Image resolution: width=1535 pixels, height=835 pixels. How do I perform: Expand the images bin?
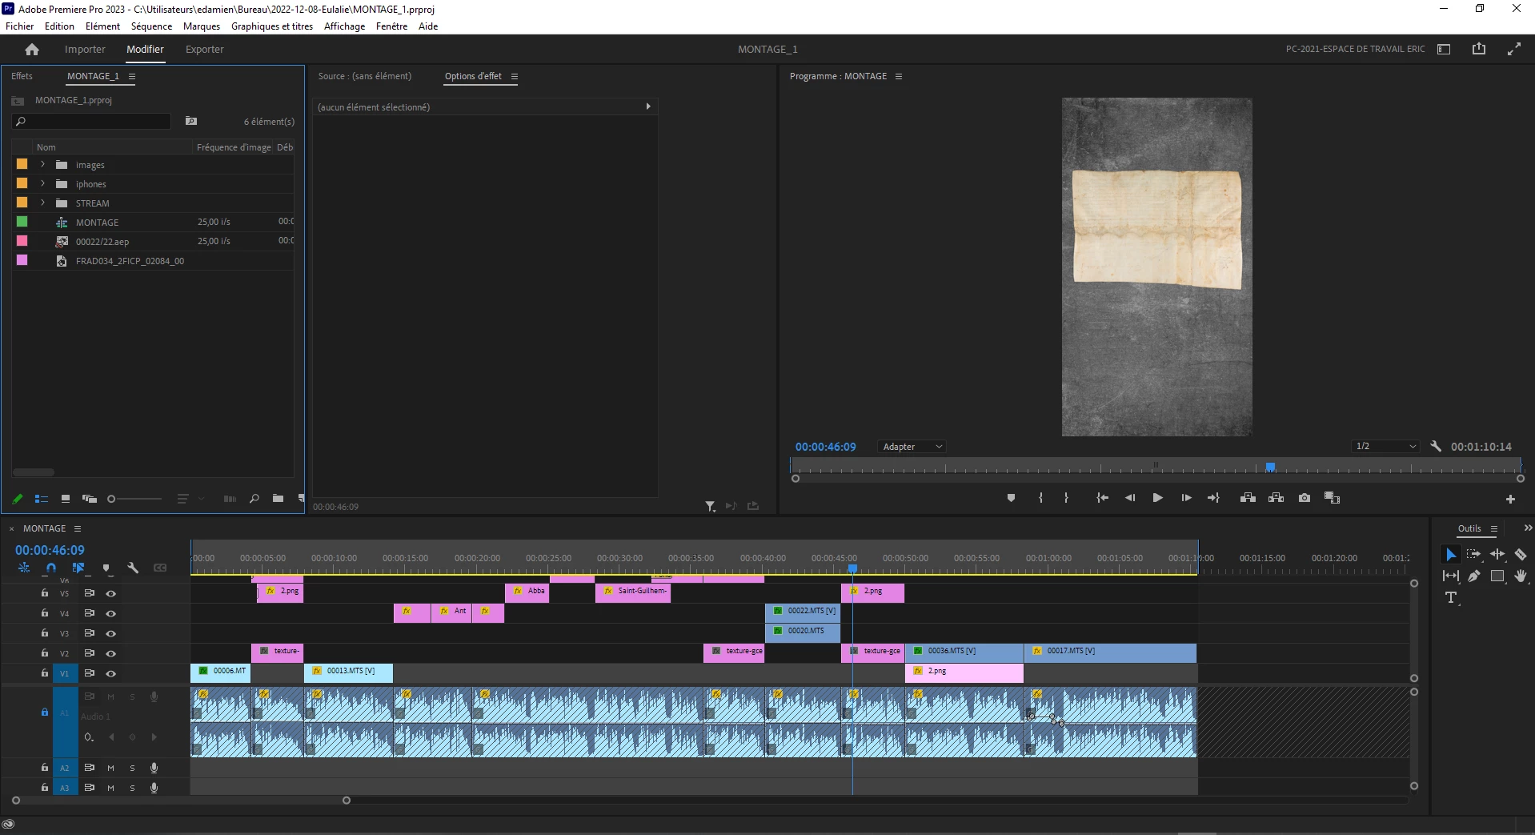tap(43, 164)
